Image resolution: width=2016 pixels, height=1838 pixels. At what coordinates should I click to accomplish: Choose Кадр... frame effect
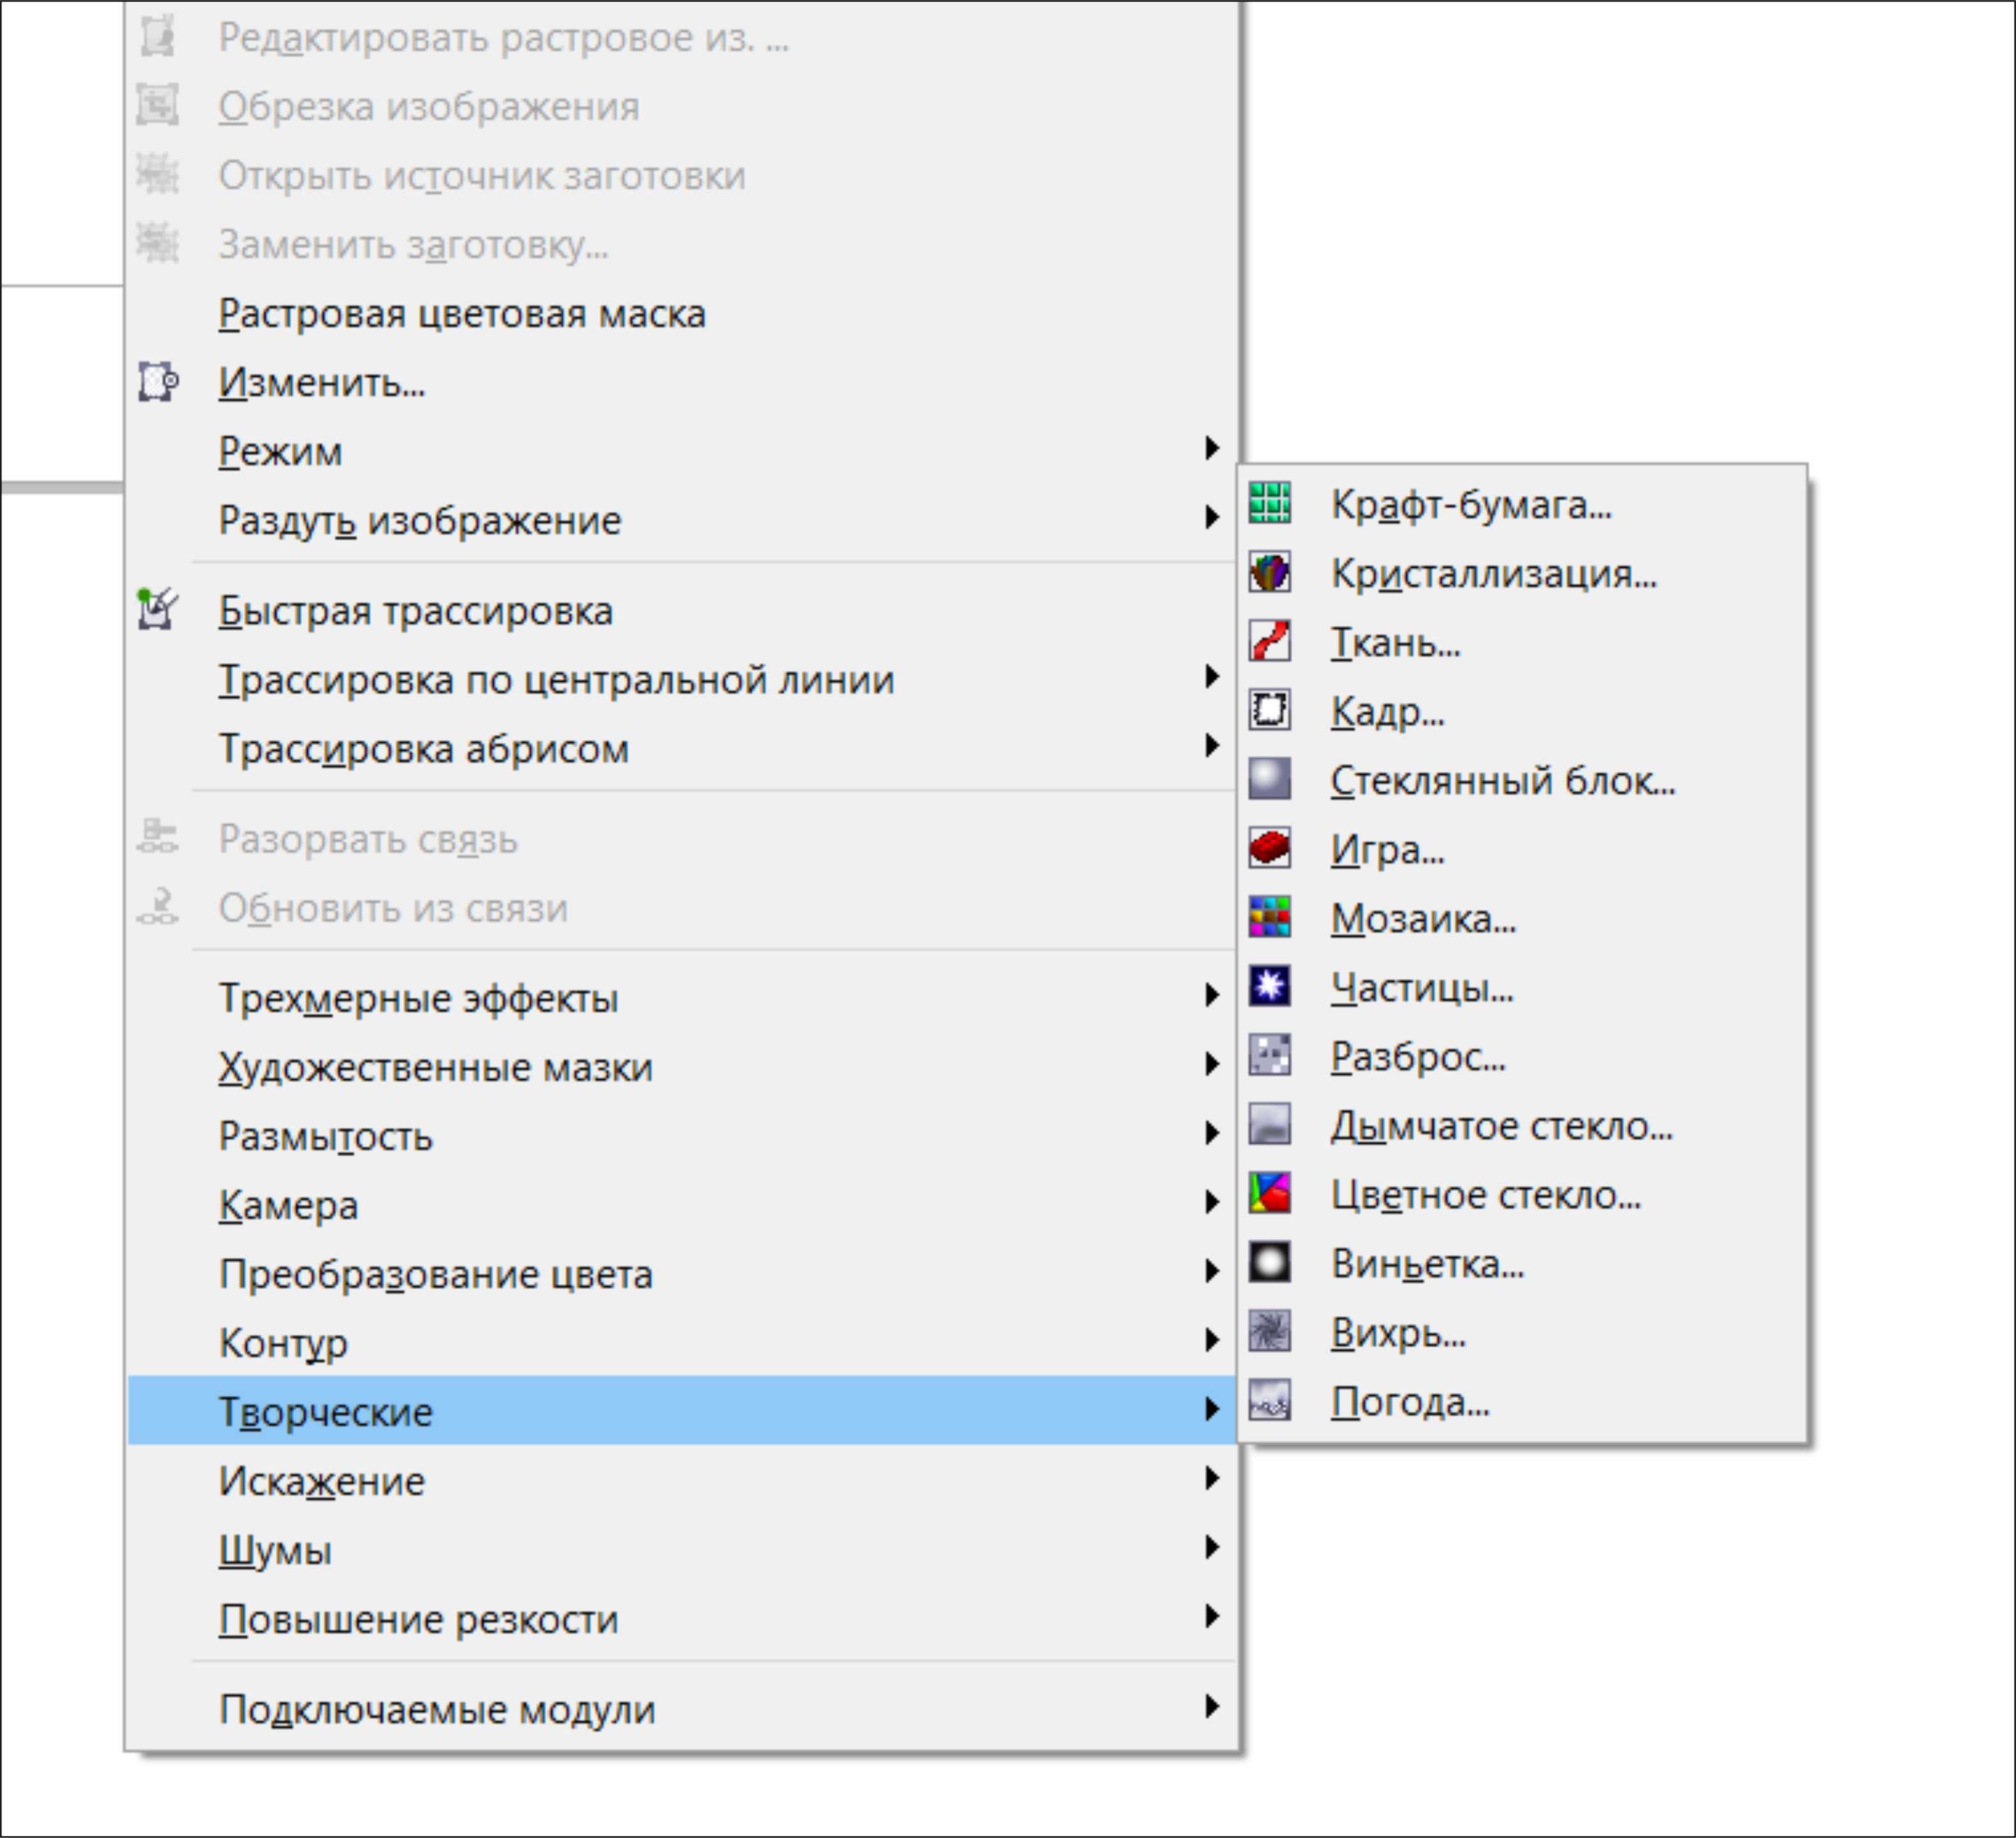point(1387,711)
